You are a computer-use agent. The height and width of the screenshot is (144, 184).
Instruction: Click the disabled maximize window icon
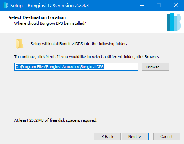[159, 6]
